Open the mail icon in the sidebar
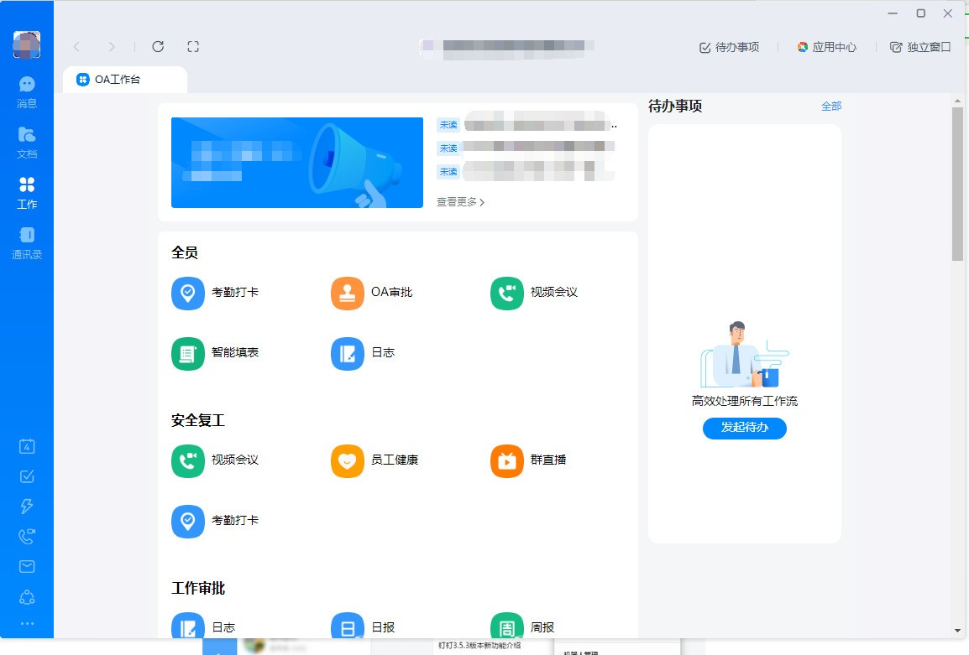The height and width of the screenshot is (655, 969). pos(27,566)
